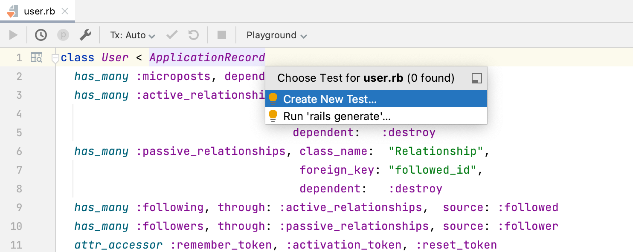Open console settings with the wrench icon
The image size is (633, 252).
point(85,35)
